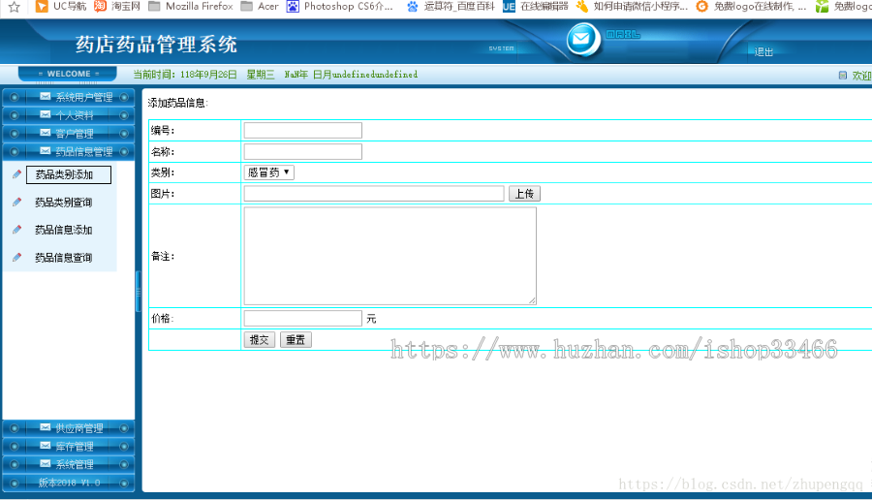This screenshot has width=872, height=500.
Task: Click envelope icon on 药品信息管理
Action: point(45,151)
